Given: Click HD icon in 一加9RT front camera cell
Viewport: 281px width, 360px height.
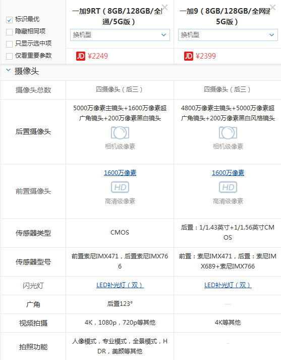Looking at the screenshot, I should [x=120, y=187].
